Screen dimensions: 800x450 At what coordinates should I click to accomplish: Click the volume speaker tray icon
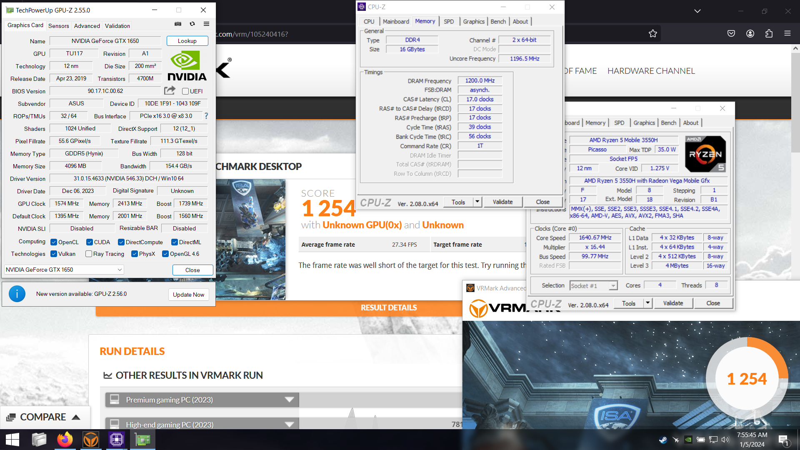click(x=725, y=440)
